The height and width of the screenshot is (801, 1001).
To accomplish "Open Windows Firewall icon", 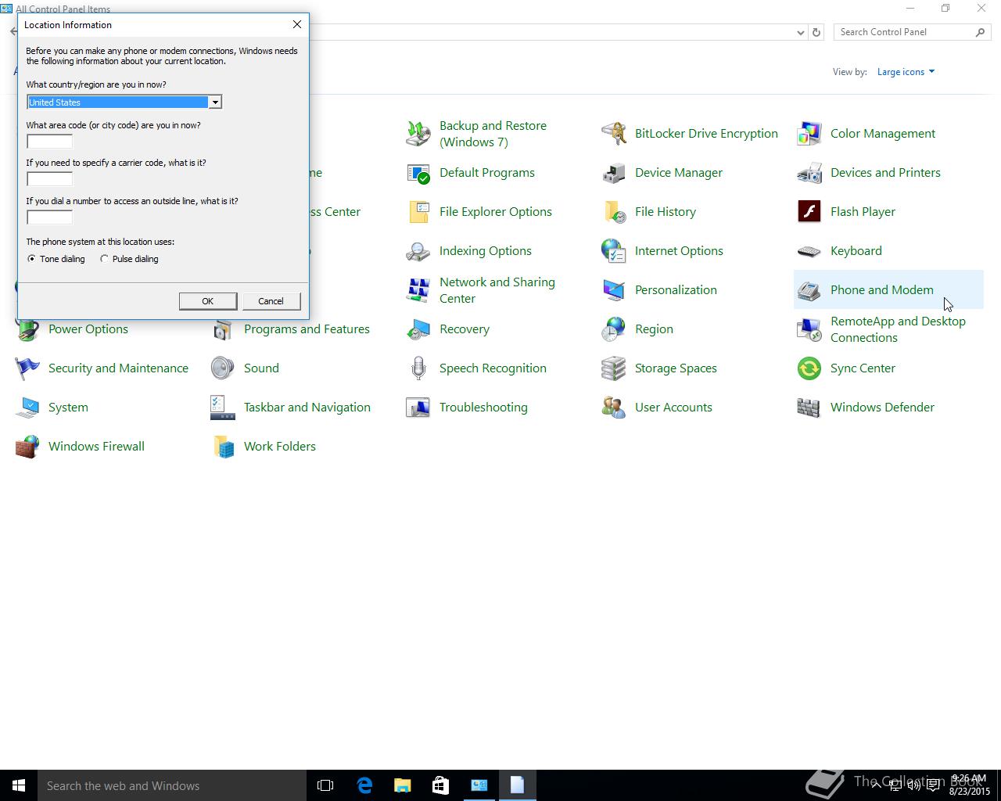I will coord(27,447).
